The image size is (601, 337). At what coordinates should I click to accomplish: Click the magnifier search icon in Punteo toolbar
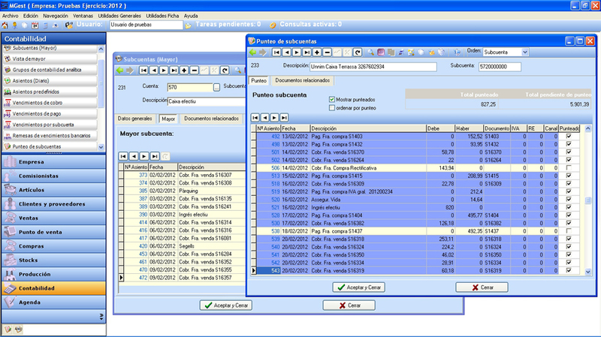[x=370, y=52]
